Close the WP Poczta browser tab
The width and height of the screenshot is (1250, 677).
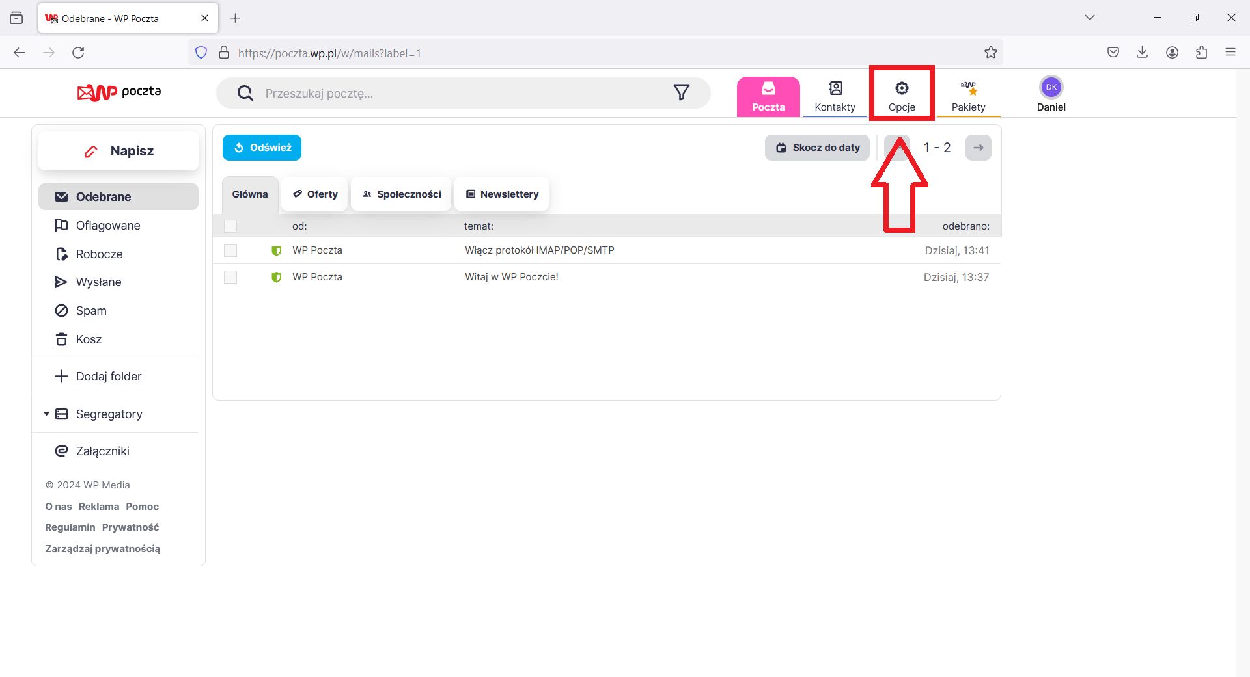pos(204,18)
